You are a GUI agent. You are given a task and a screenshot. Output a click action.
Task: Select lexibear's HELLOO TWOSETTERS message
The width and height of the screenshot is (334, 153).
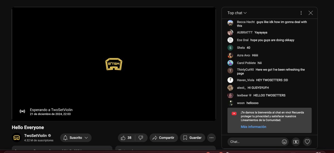pyautogui.click(x=269, y=95)
